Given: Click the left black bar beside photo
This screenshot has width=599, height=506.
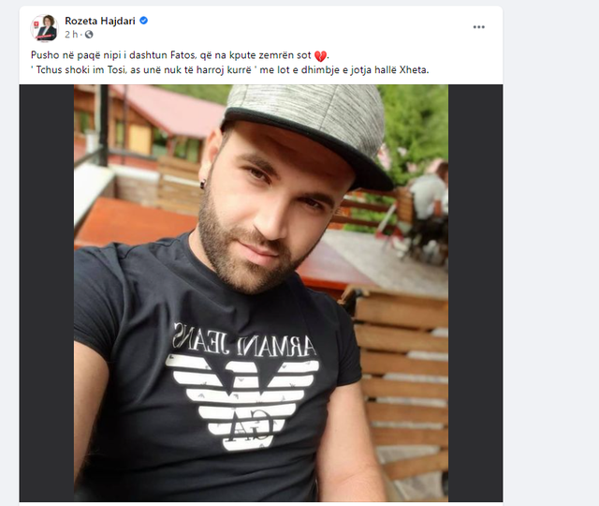Looking at the screenshot, I should point(47,293).
